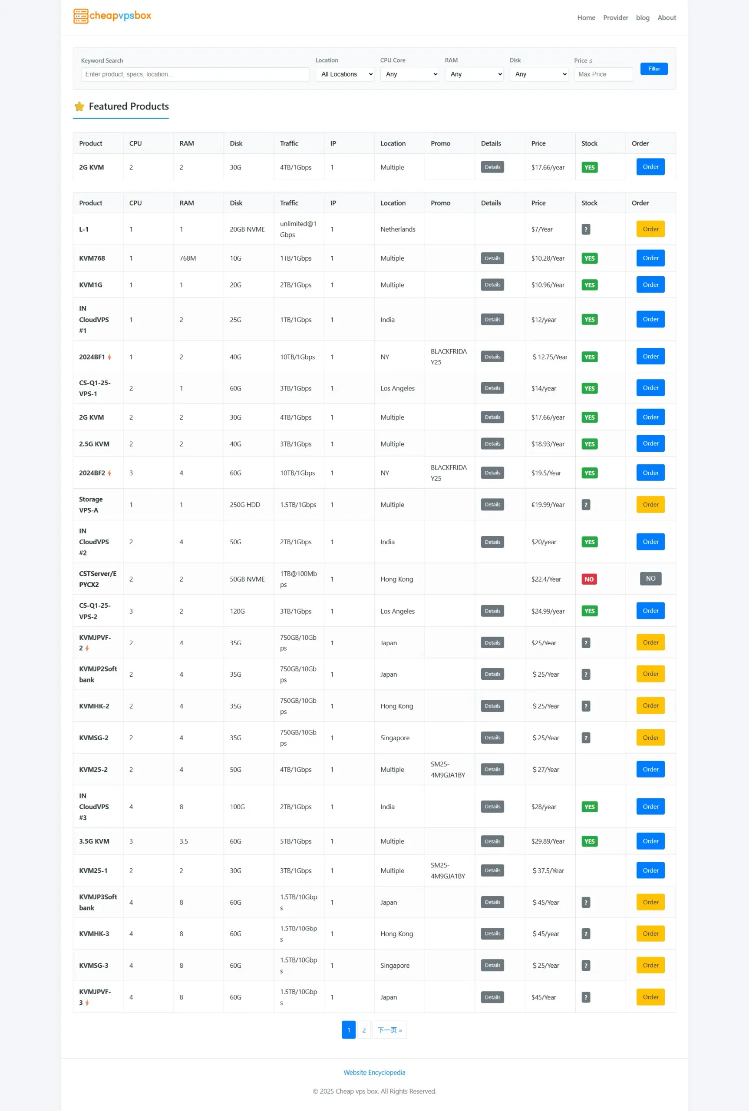Image resolution: width=749 pixels, height=1112 pixels.
Task: Click the question mark stock badge for L-1
Action: pos(586,229)
